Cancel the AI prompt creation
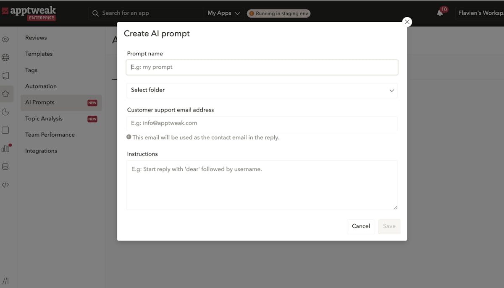The image size is (504, 288). pos(361,226)
